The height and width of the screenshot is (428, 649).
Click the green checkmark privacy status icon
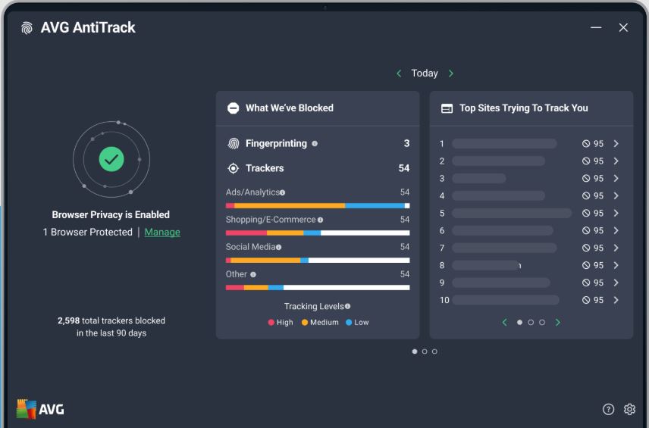point(111,159)
